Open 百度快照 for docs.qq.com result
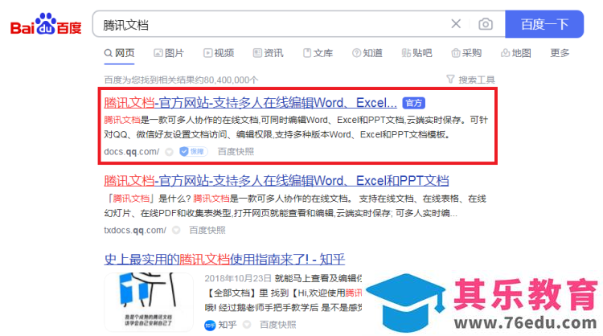This screenshot has height=336, width=603. tap(236, 151)
